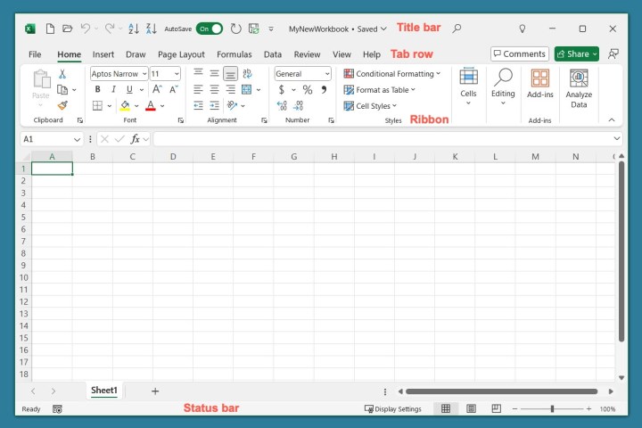Image resolution: width=642 pixels, height=428 pixels.
Task: Switch to Page Layout view in status bar
Action: [x=471, y=408]
